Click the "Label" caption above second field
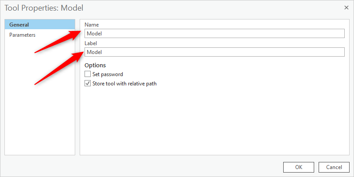Screen dimensions: 354x177 click(91, 43)
